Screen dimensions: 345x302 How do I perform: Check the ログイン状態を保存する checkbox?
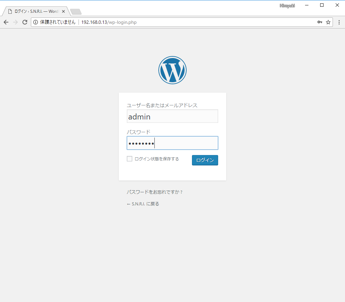click(x=130, y=159)
